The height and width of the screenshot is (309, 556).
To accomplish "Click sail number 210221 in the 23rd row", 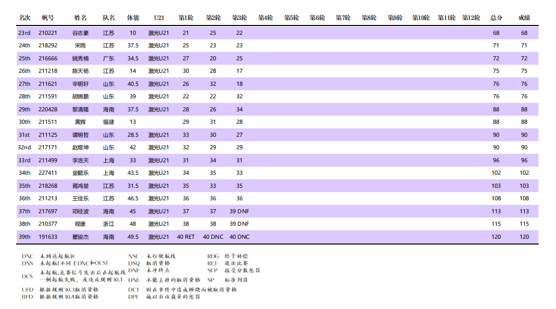I will coord(48,33).
